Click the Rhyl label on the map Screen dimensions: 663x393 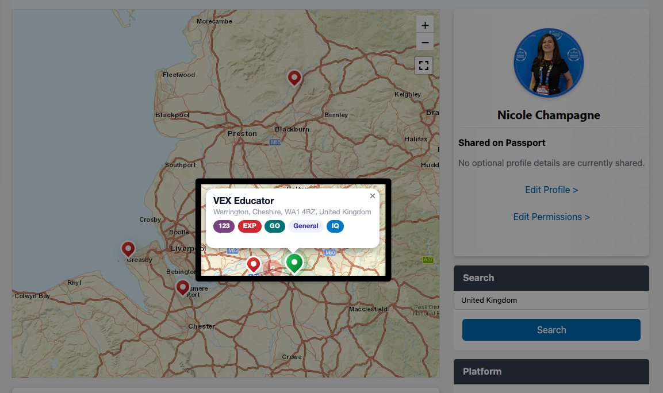coord(74,283)
